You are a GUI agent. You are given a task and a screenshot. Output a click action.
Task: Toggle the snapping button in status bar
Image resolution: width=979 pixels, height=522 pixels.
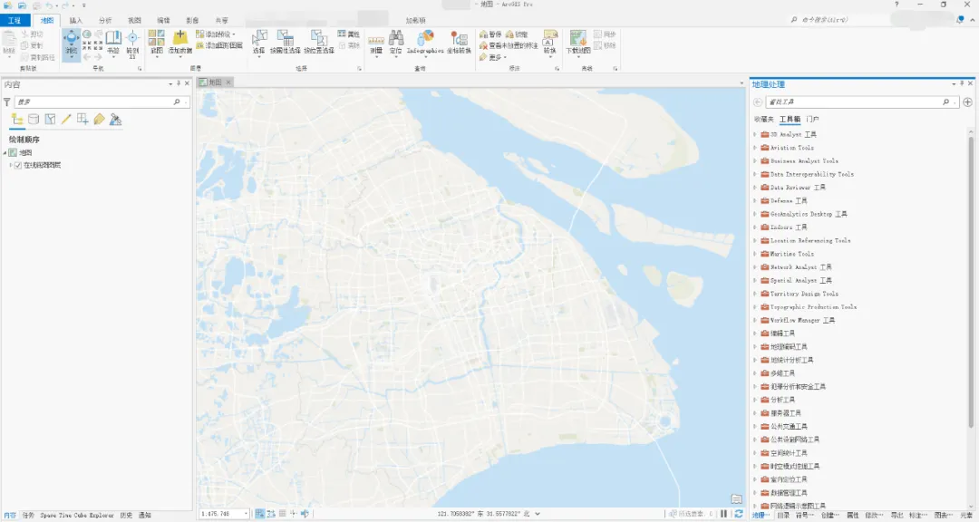[260, 514]
